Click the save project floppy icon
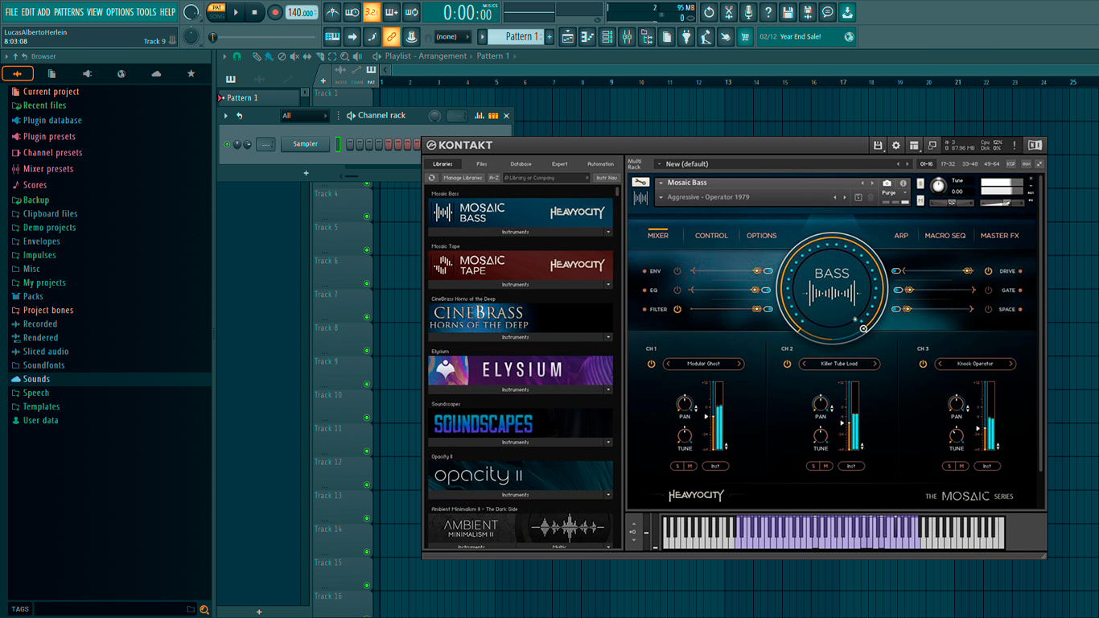Screen dimensions: 1099x618 [x=788, y=12]
